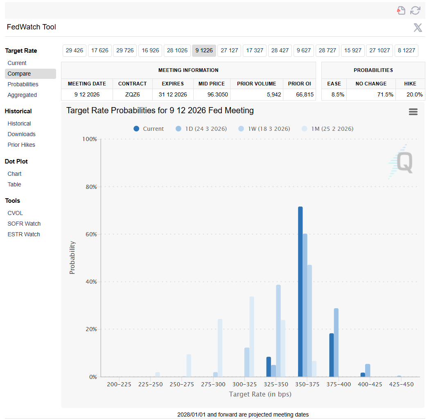Open the chart hamburger menu

(x=413, y=112)
